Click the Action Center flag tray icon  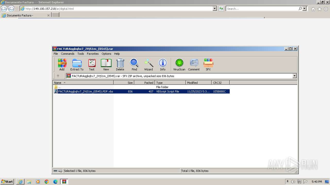click(306, 182)
